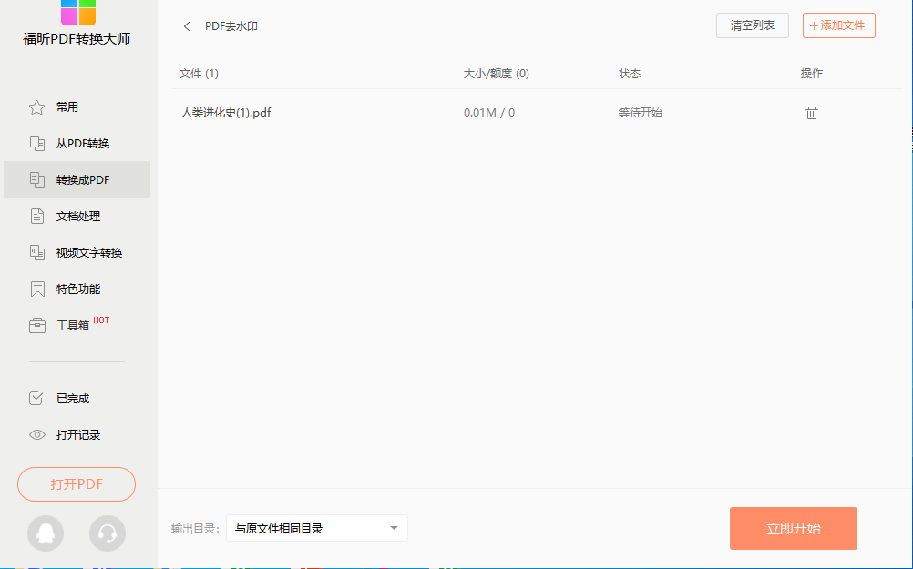
Task: Open QQ customer contact icon
Action: (x=46, y=533)
